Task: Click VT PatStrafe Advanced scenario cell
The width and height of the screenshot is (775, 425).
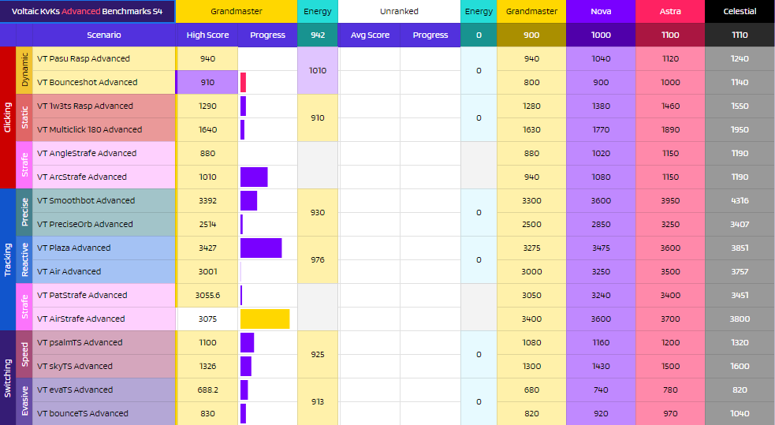Action: coord(104,296)
